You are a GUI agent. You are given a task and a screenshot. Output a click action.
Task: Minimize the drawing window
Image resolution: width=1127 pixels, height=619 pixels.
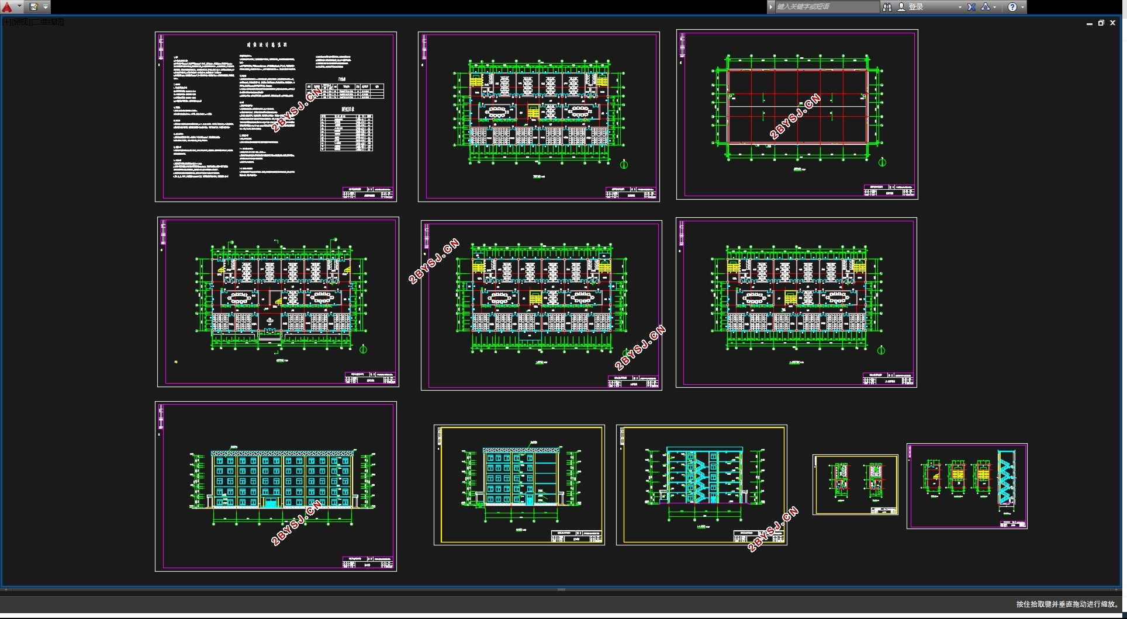tap(1090, 23)
